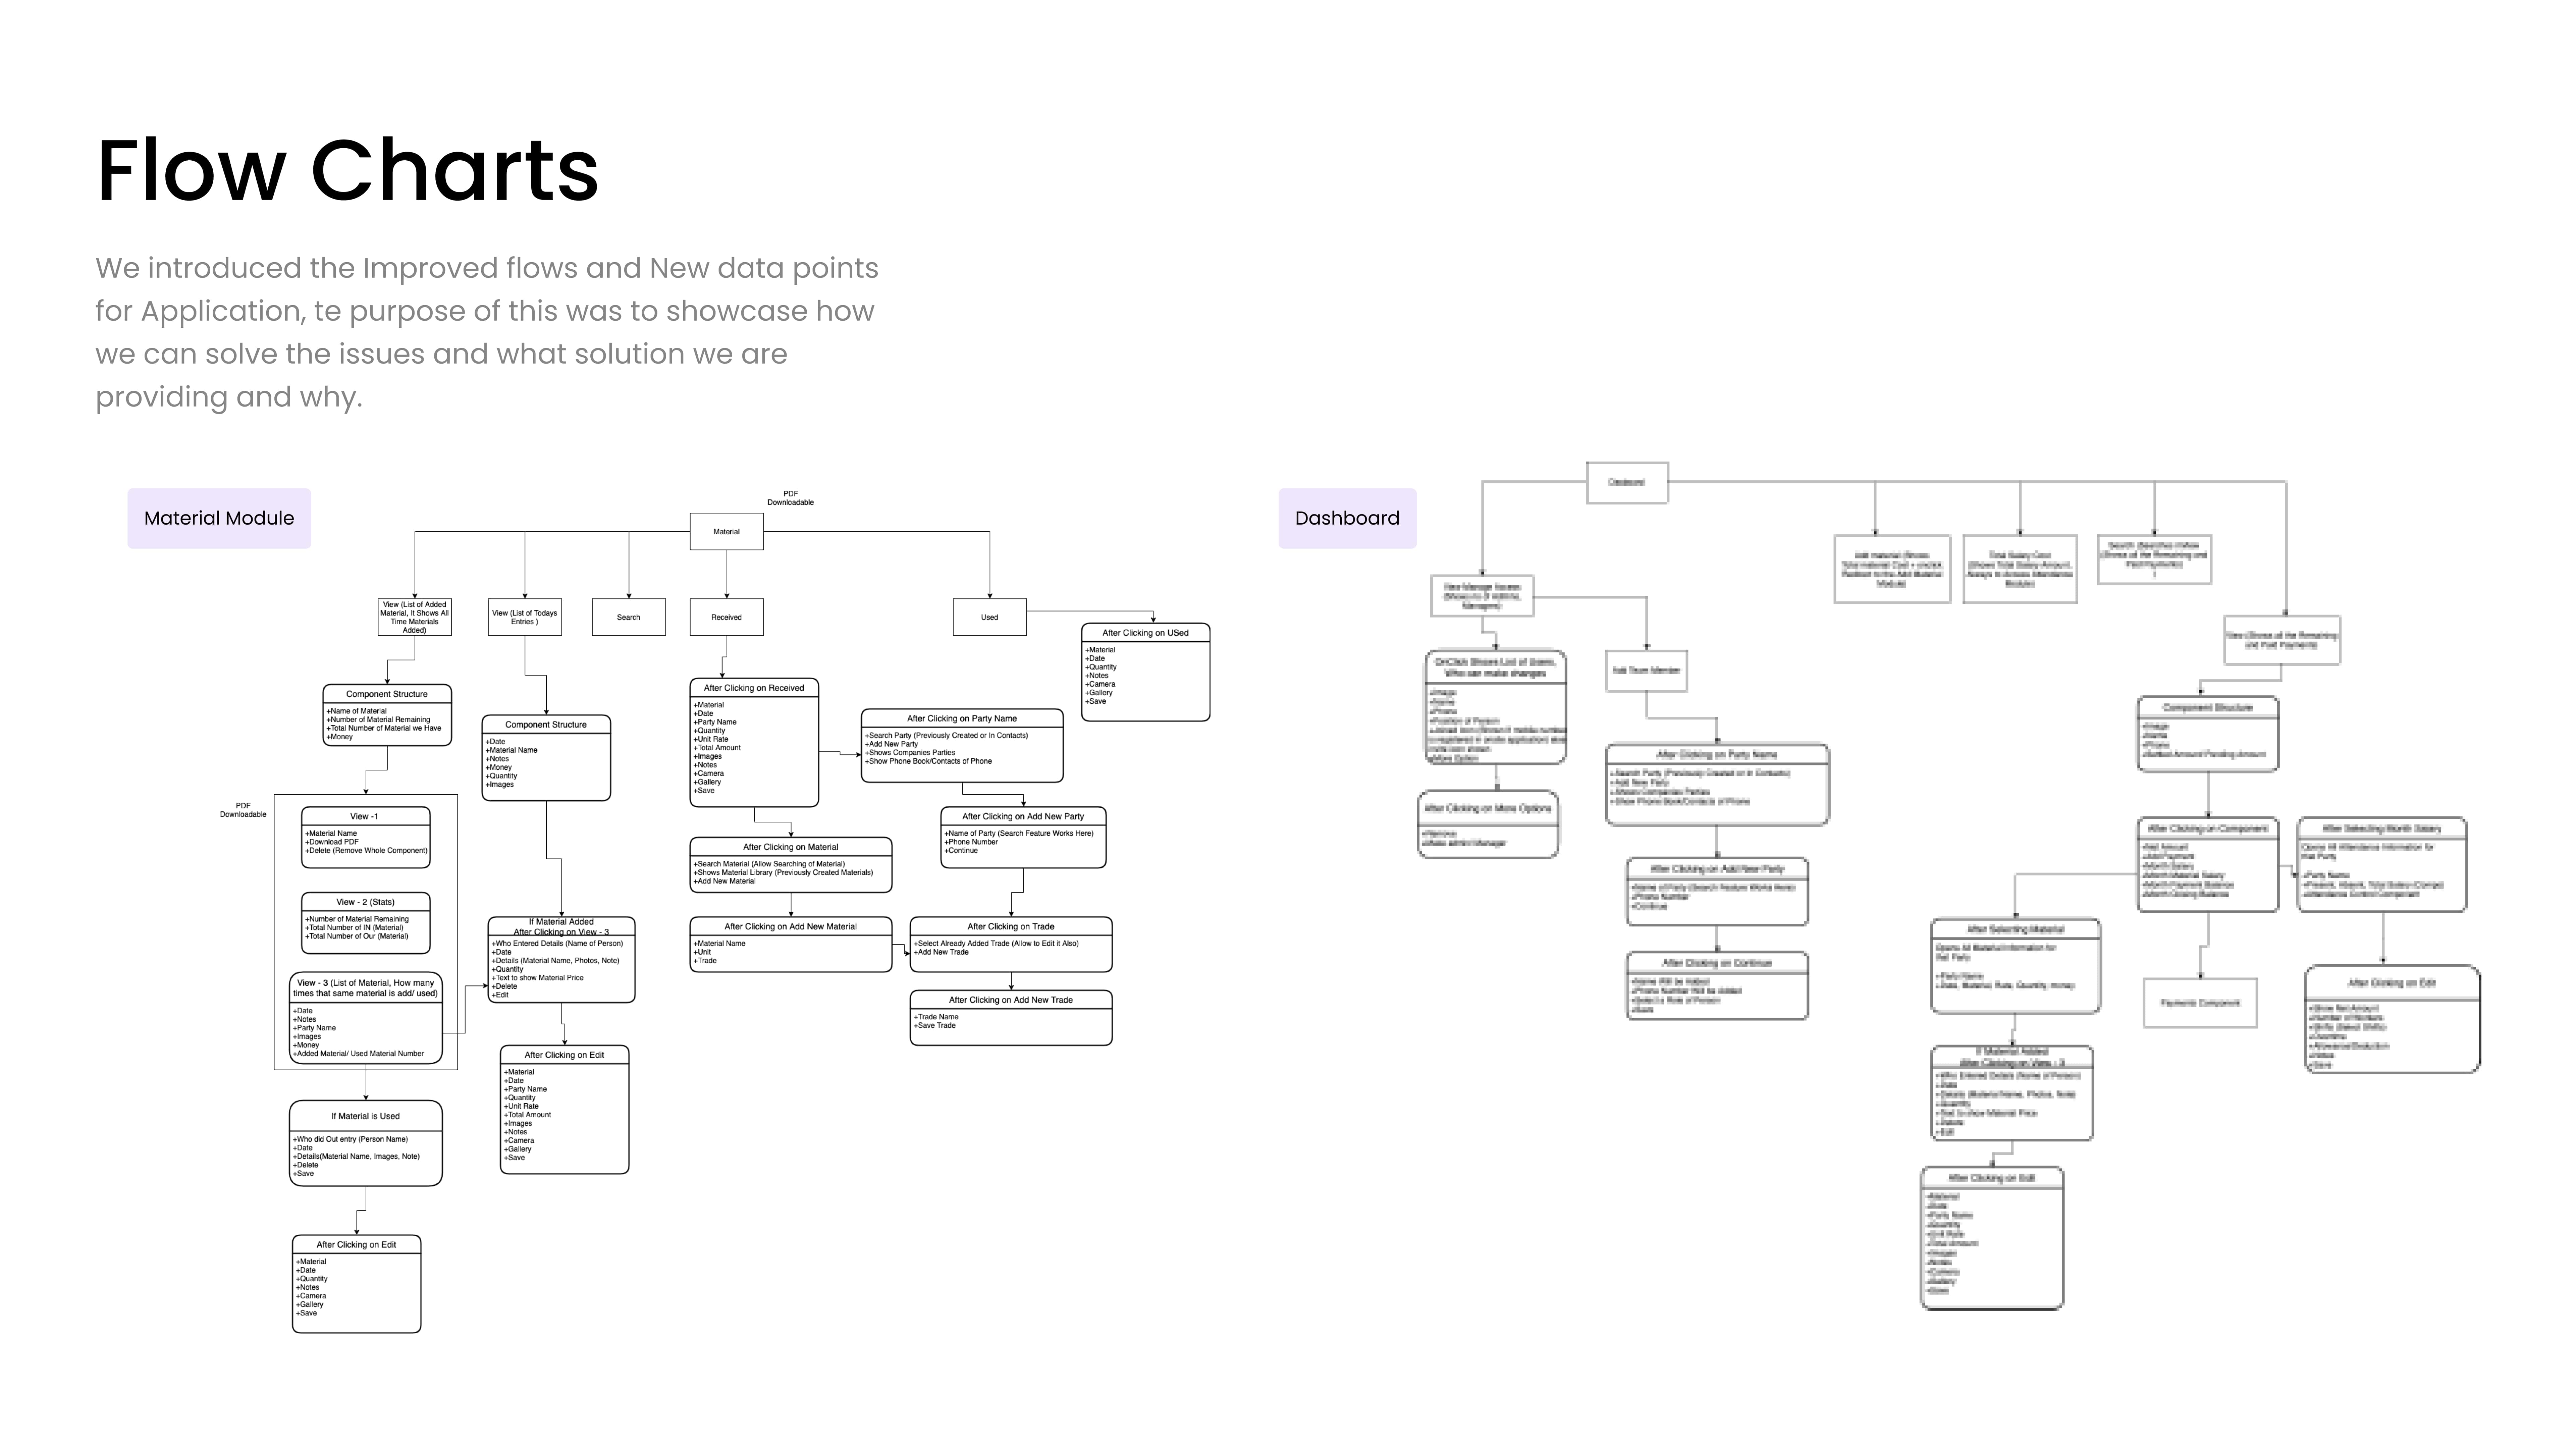The image size is (2576, 1449).
Task: Click "PDF Downloadable" label beside the View -1 box
Action: 243,810
